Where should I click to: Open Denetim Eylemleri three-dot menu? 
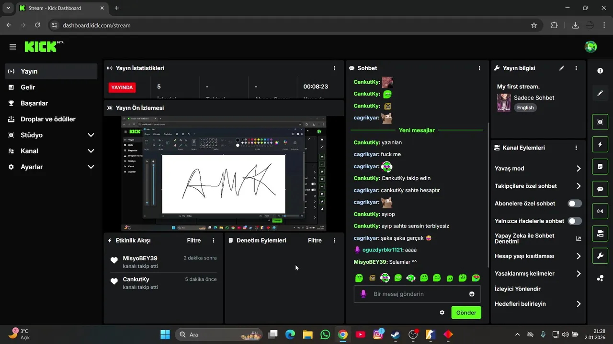tap(334, 240)
